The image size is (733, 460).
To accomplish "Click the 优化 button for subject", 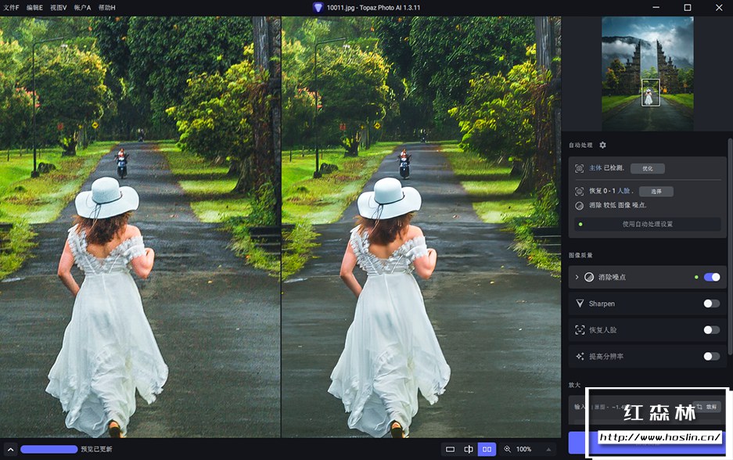I will (x=647, y=168).
